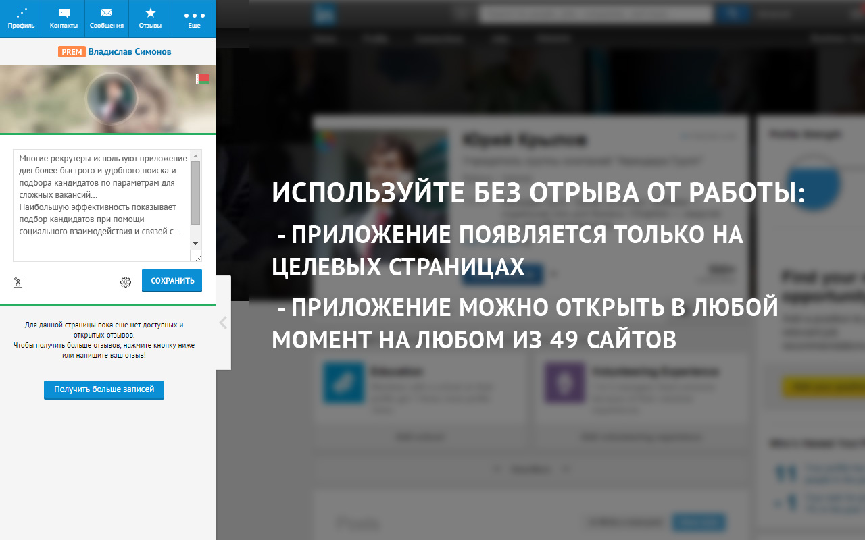Image resolution: width=865 pixels, height=540 pixels.
Task: Click the Получить больше записей button
Action: pyautogui.click(x=104, y=389)
